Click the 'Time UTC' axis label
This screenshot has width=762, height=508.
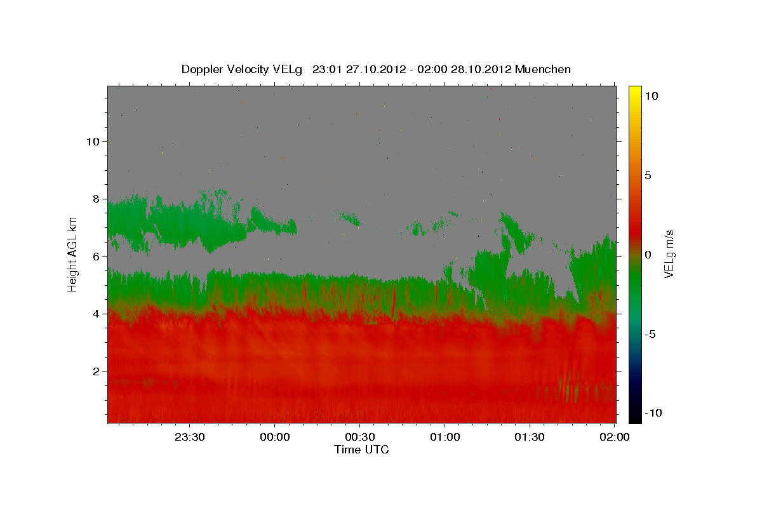click(x=361, y=450)
